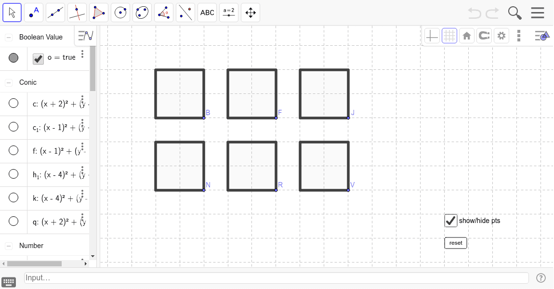Select the Line through two points tool

(55, 13)
